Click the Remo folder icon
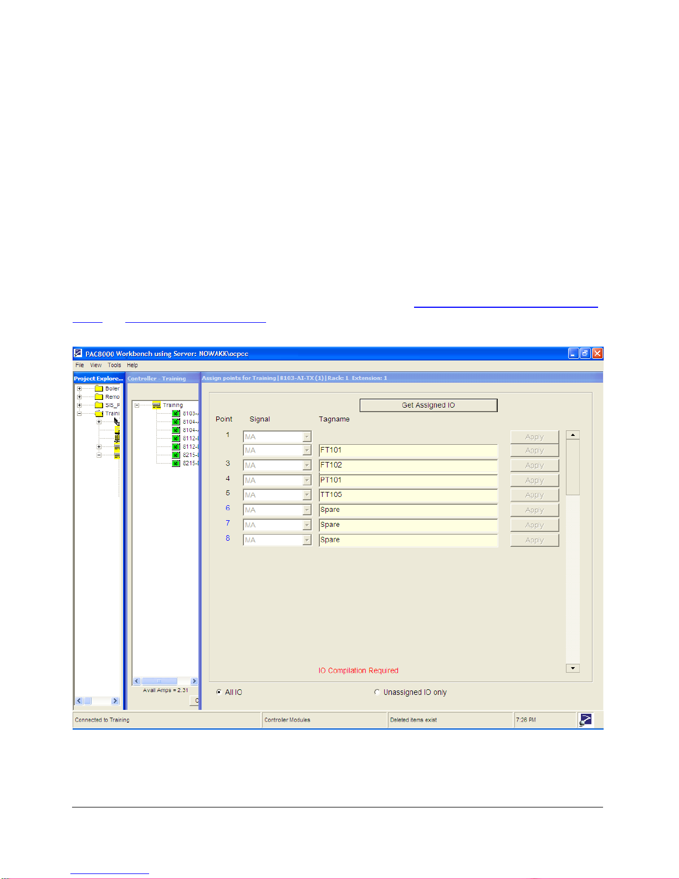This screenshot has width=679, height=879. click(99, 397)
